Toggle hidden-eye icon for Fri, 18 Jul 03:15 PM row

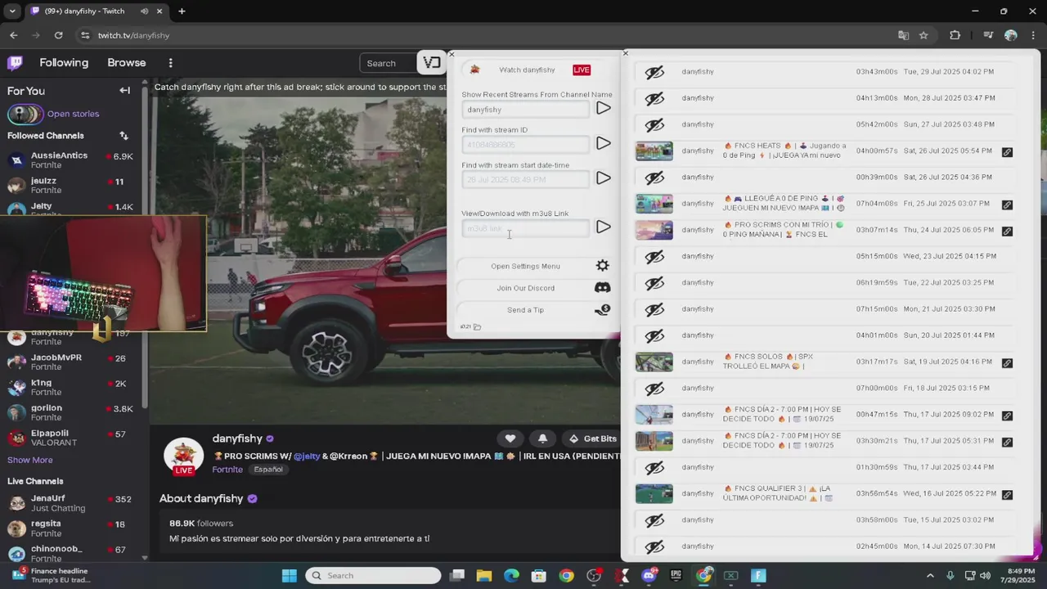[654, 389]
